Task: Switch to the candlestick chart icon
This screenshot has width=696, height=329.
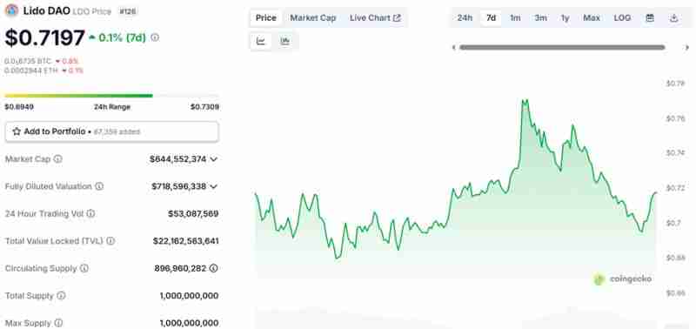Action: point(285,41)
